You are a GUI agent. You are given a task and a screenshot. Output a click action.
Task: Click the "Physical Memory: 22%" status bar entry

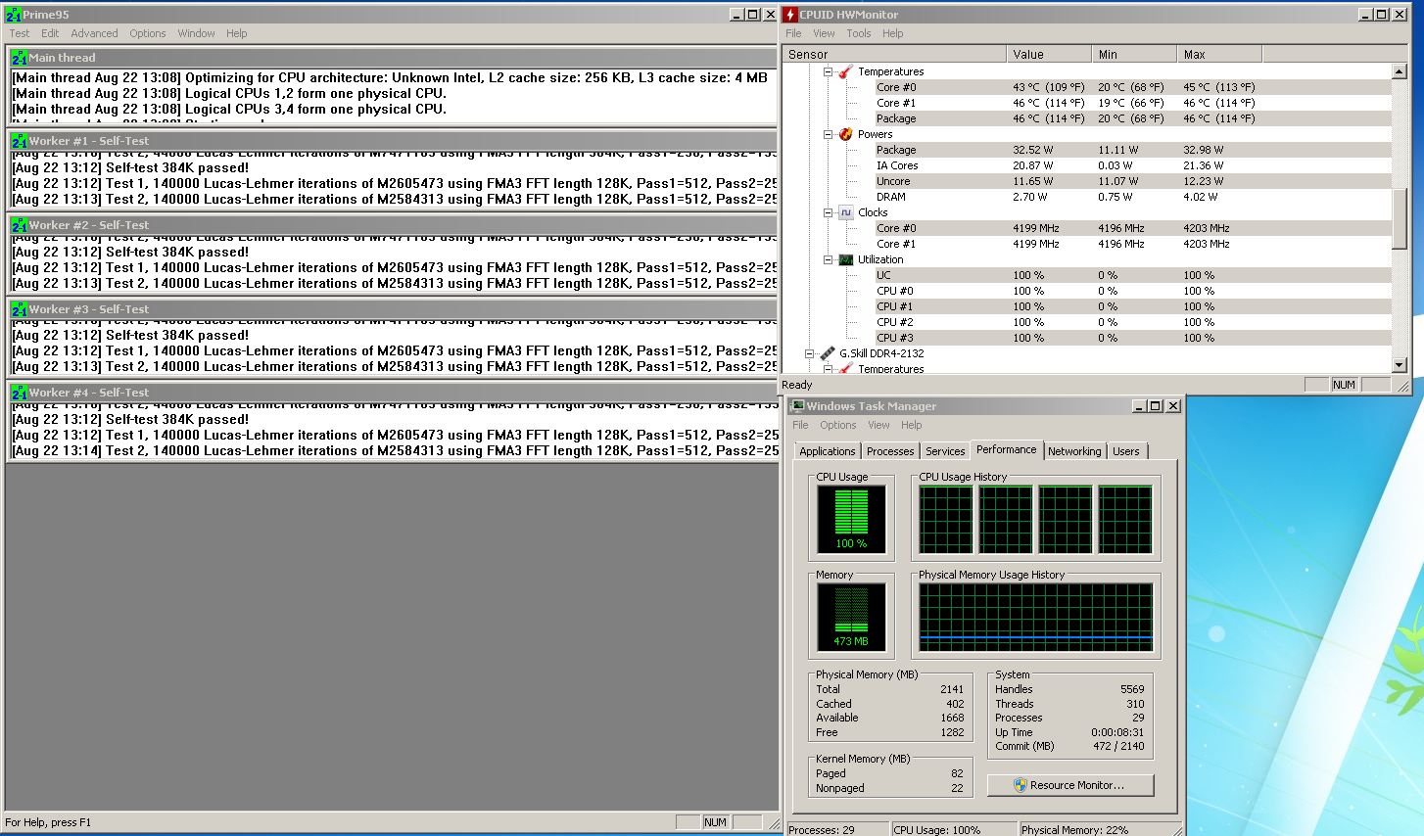tap(1074, 830)
